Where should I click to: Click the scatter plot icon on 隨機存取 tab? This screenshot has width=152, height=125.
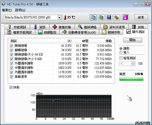coord(104,32)
